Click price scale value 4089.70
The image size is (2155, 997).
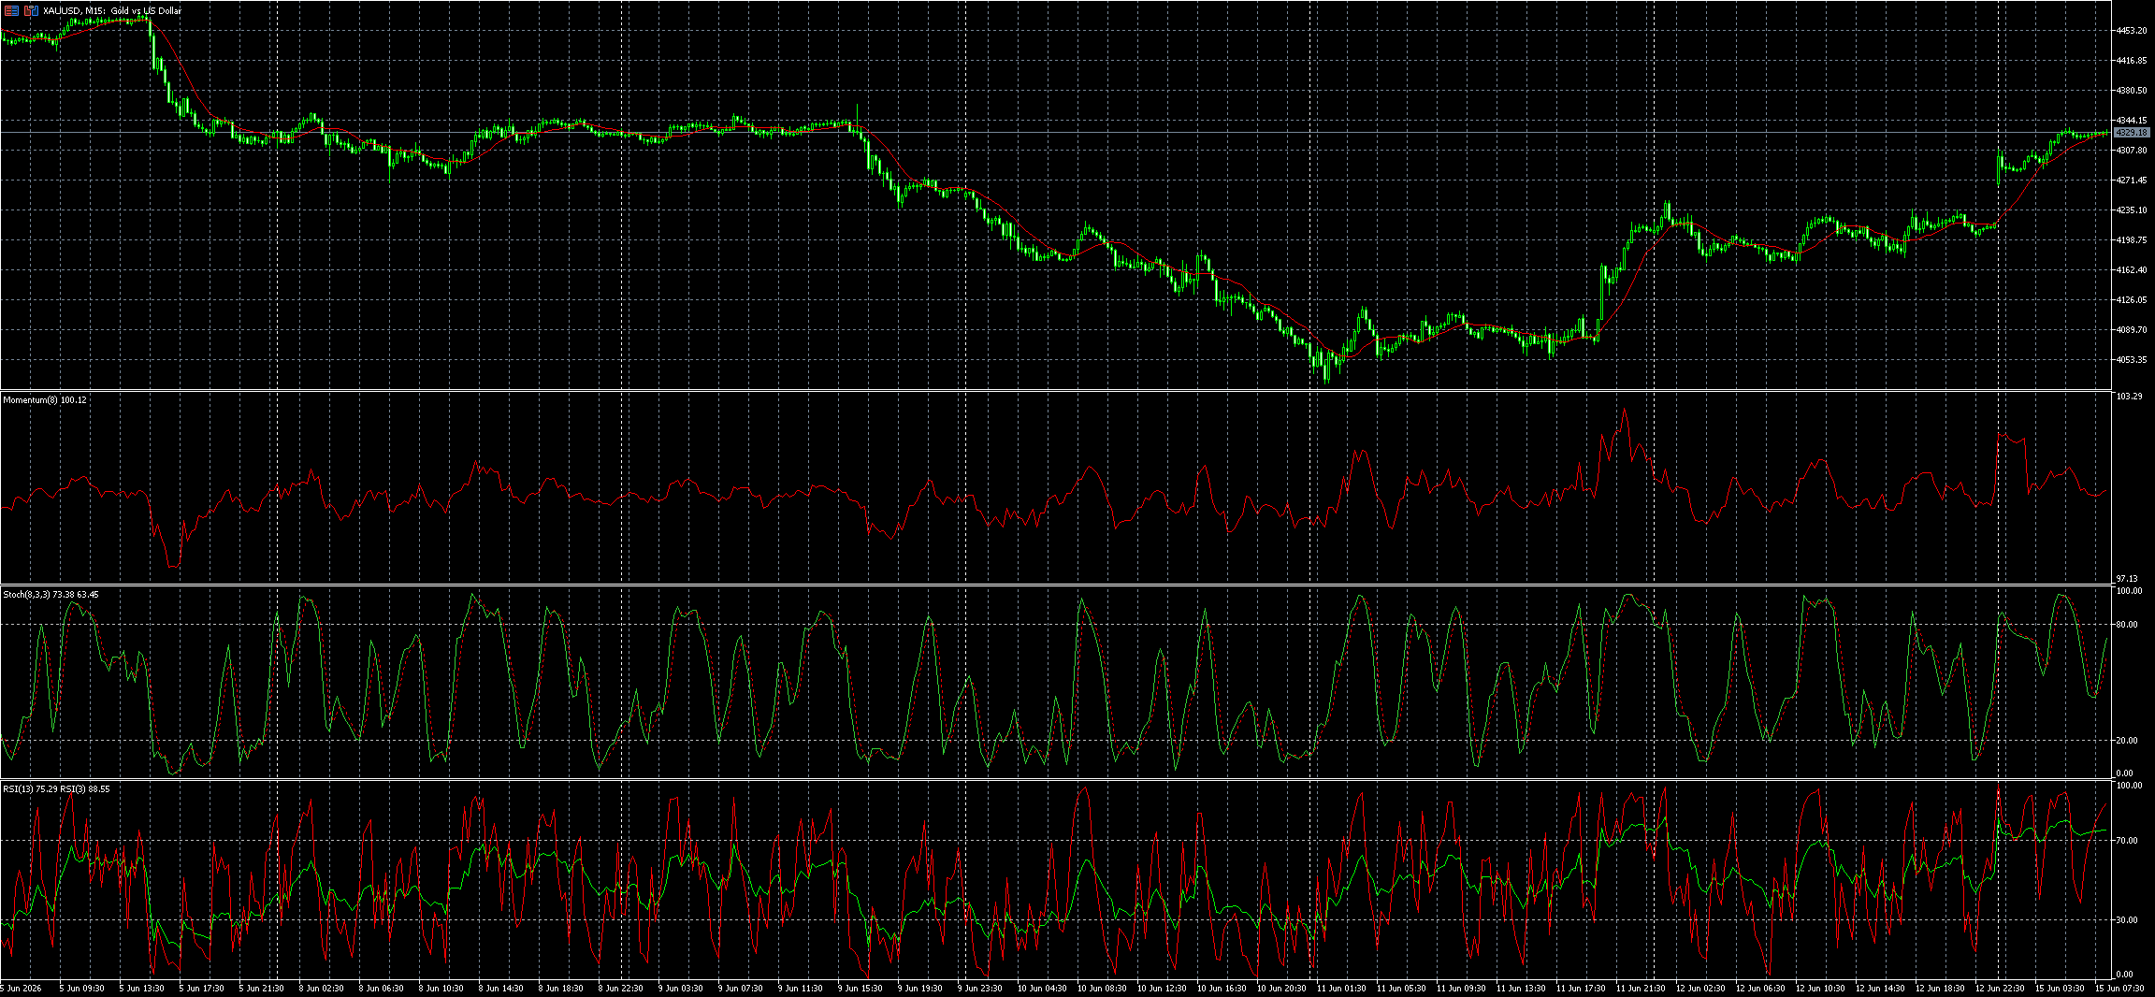[x=2131, y=330]
